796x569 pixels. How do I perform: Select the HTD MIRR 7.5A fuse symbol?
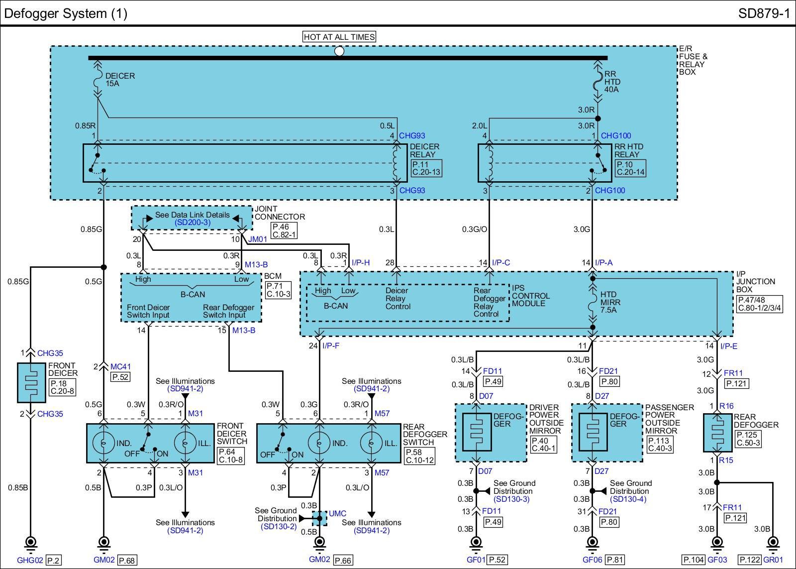click(593, 302)
